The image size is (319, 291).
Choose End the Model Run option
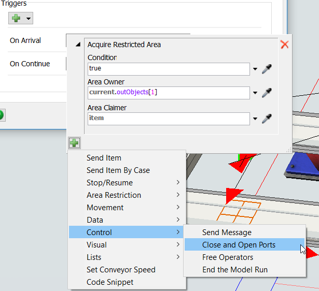pyautogui.click(x=235, y=270)
